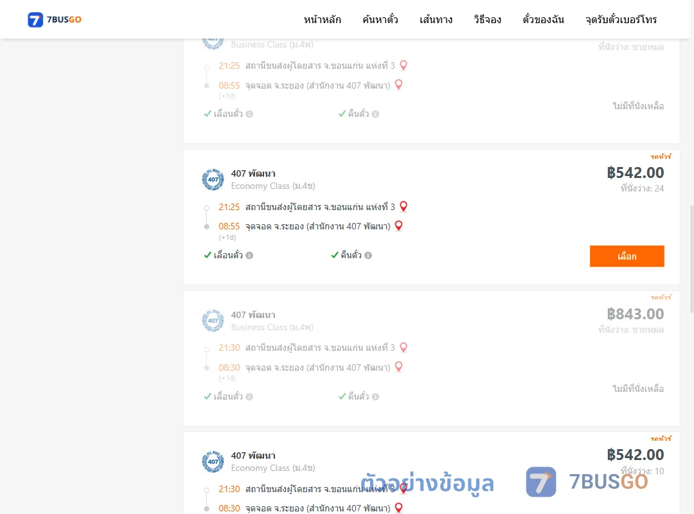The width and height of the screenshot is (694, 514).
Task: Open the คืนตั๋ว info icon on the 21:30 Business trip
Action: point(376,396)
